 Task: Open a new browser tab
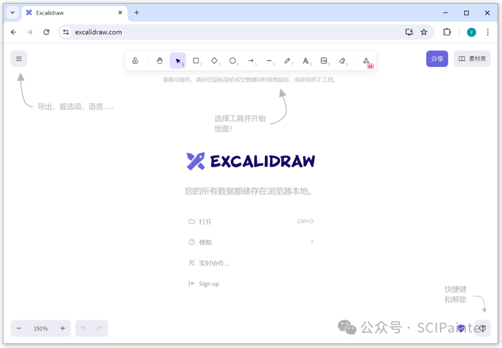click(137, 13)
